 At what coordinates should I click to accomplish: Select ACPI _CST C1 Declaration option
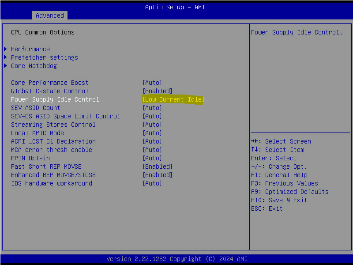point(53,141)
